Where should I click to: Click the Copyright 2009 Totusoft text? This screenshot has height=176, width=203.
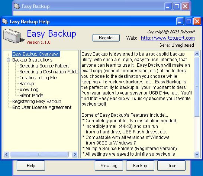click(x=171, y=32)
